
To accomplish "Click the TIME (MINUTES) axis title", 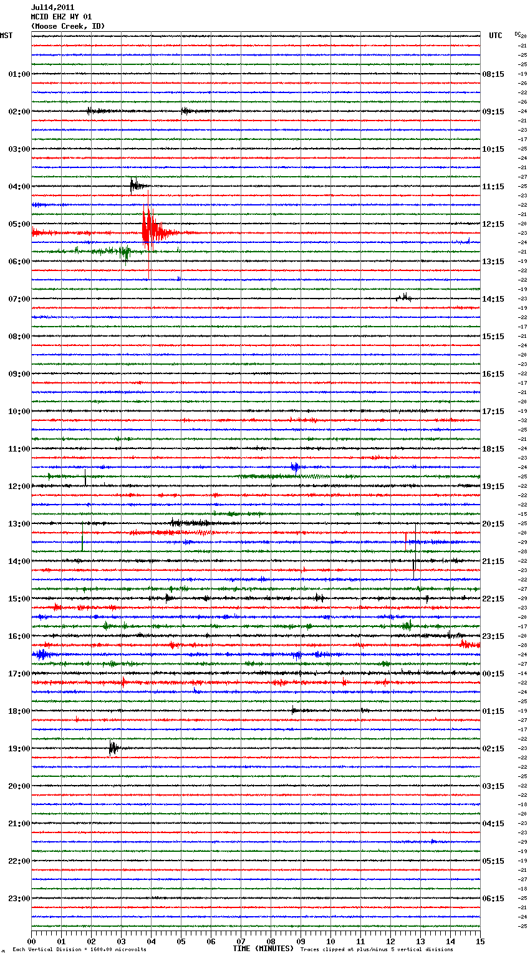I will click(263, 949).
